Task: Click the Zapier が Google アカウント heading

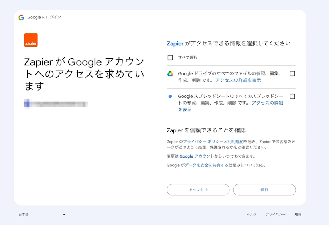Action: click(x=84, y=74)
